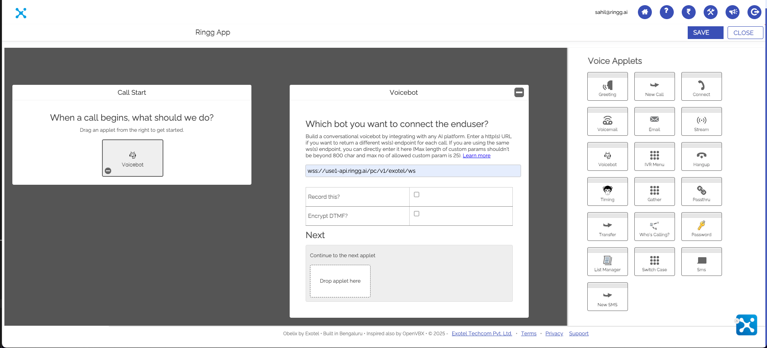767x348 pixels.
Task: Select the Stream applet
Action: (x=701, y=121)
